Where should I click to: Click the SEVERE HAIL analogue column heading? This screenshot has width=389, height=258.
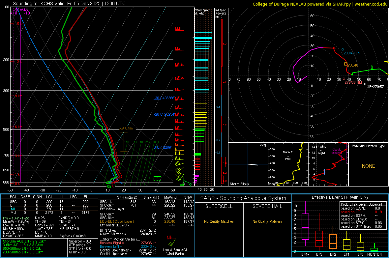coord(267,206)
